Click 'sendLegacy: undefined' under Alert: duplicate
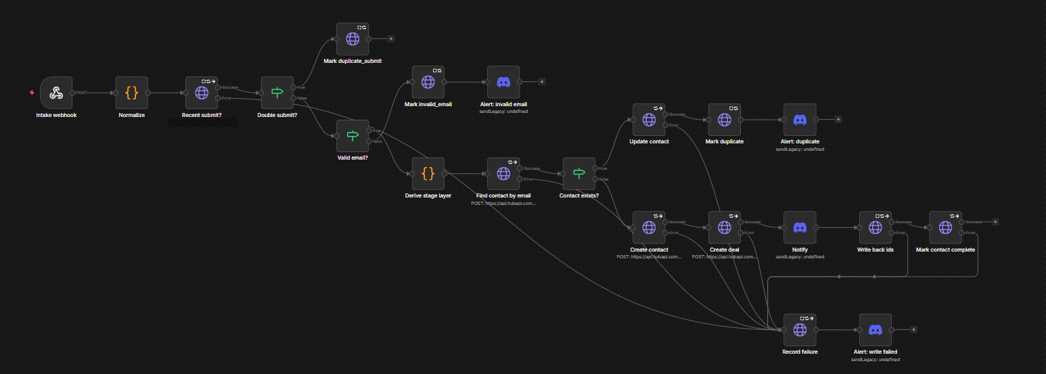Image resolution: width=1046 pixels, height=374 pixels. click(x=800, y=149)
